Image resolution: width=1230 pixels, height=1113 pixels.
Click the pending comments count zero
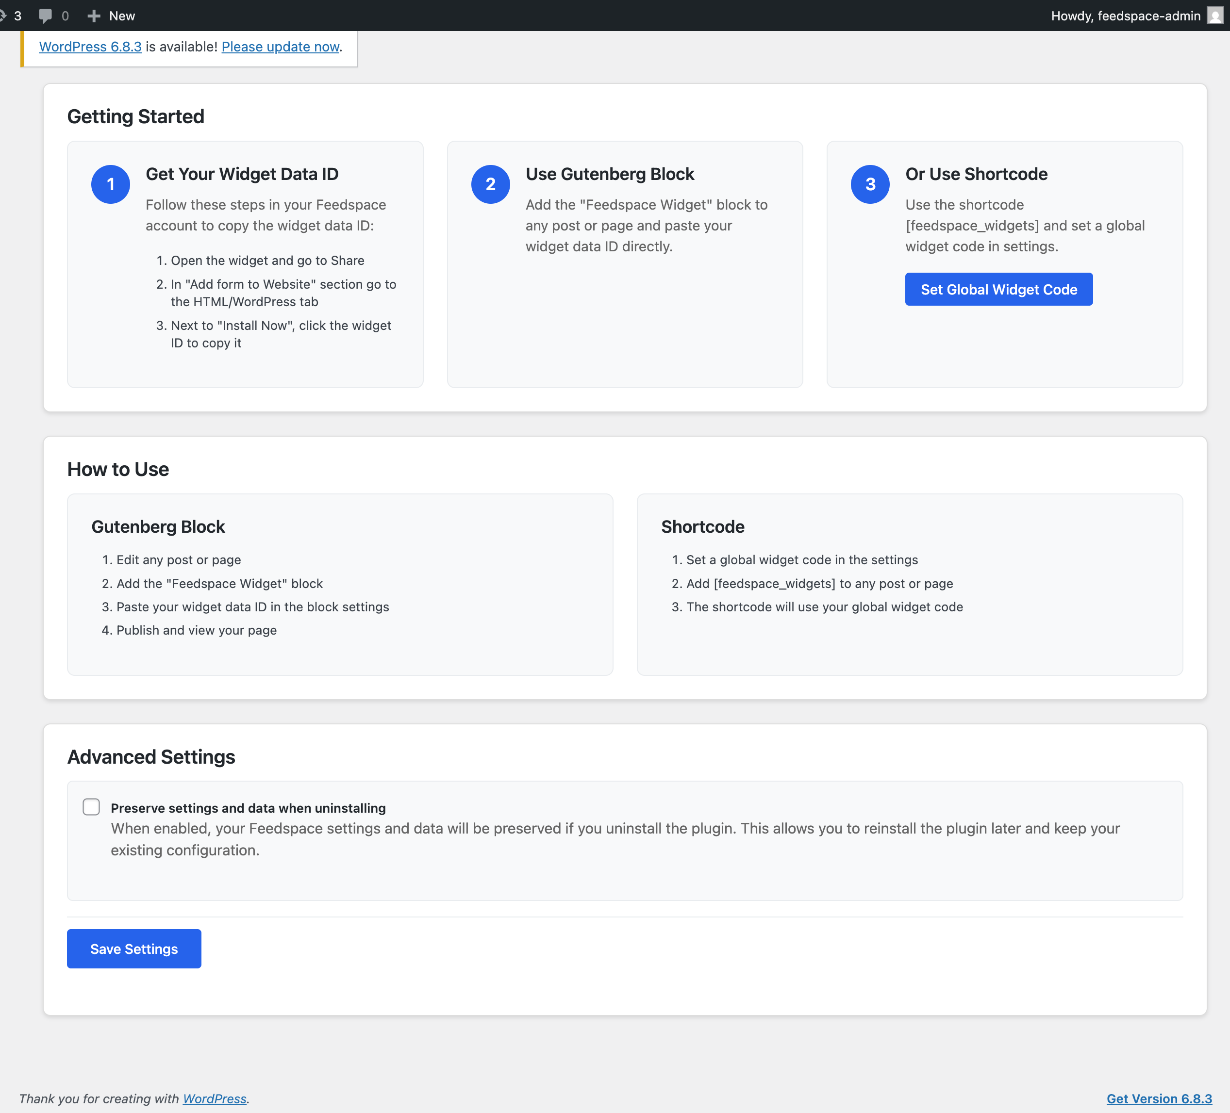(65, 16)
